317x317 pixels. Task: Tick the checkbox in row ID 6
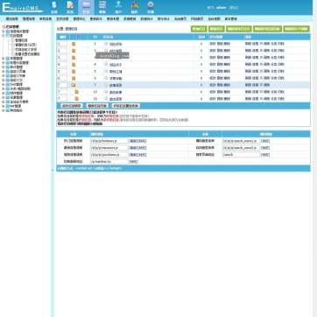106,78
